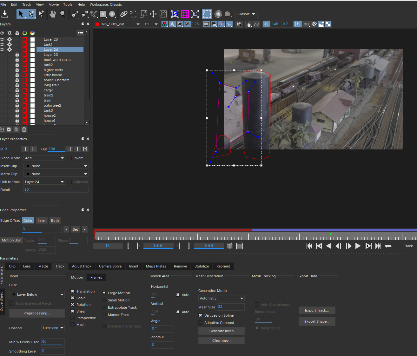
Task: Enable the Perspective motion checkbox
Action: [73, 318]
